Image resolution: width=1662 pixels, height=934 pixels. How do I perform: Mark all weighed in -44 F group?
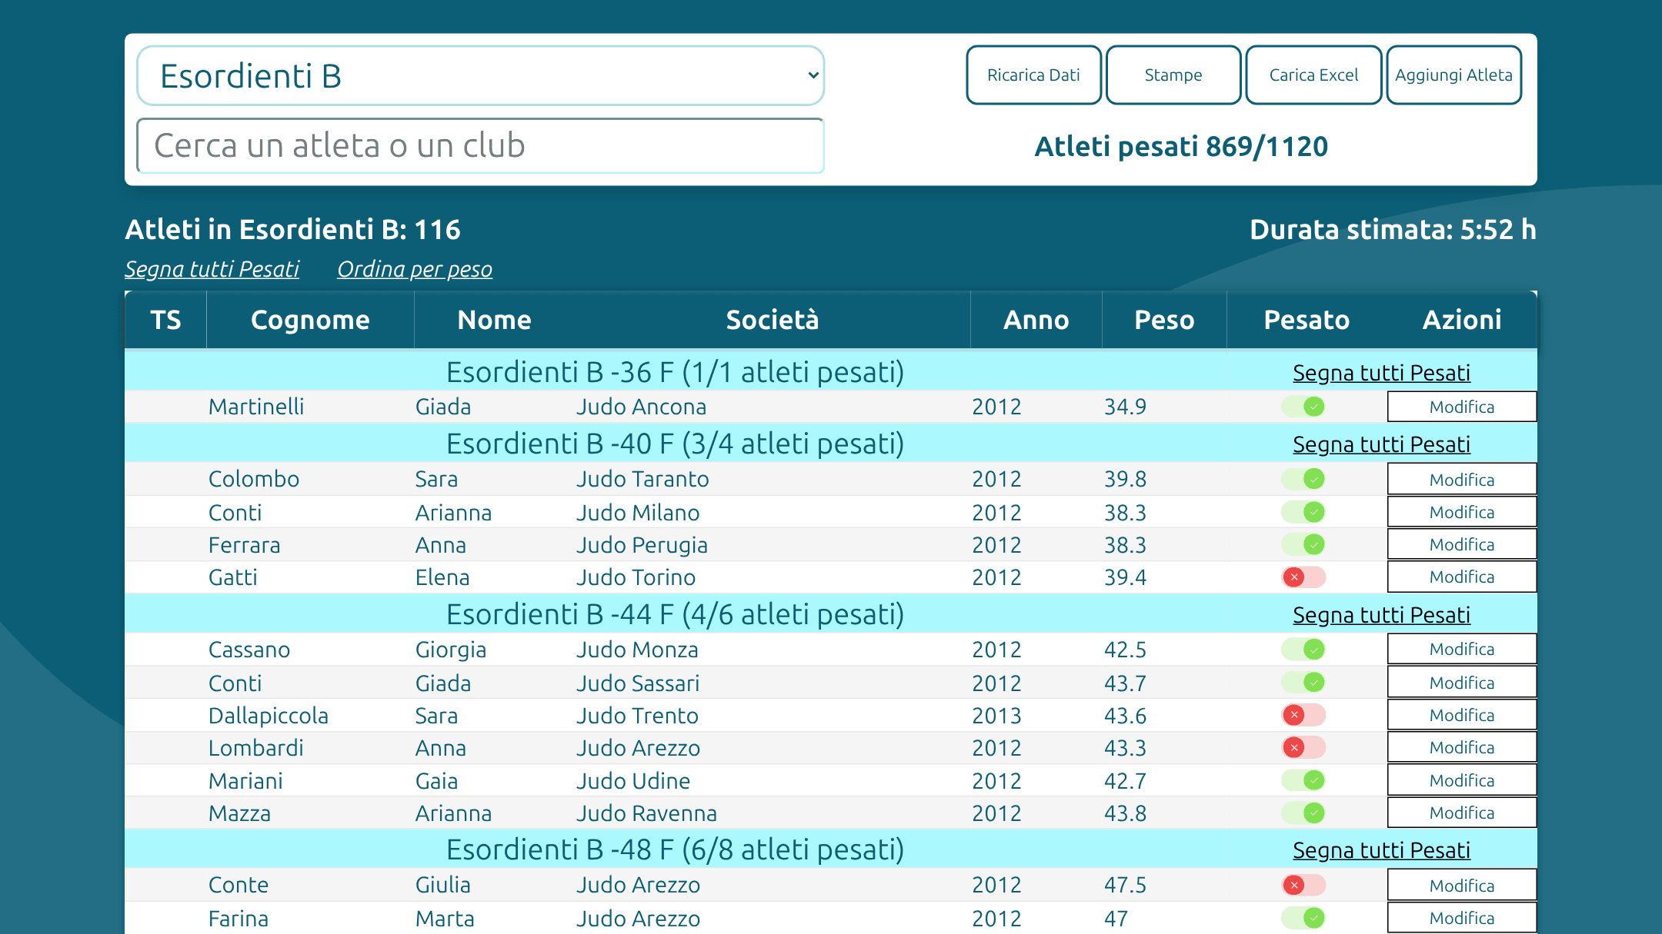click(x=1381, y=615)
